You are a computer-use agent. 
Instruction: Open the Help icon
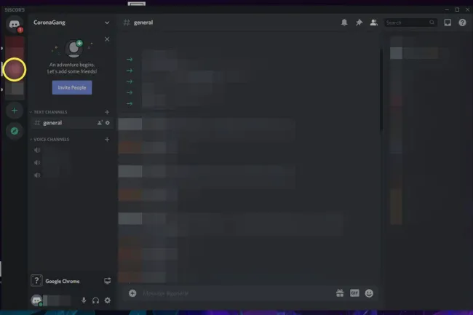pos(462,23)
